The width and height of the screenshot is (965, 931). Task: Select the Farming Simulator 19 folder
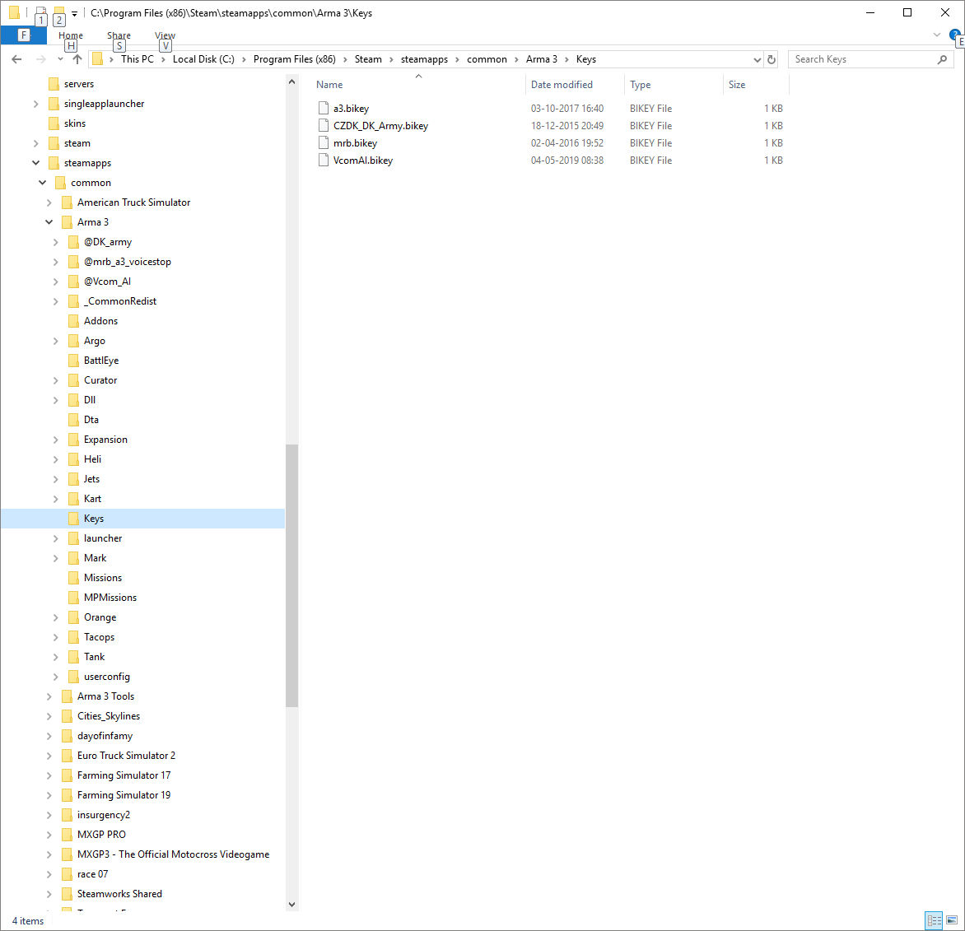pyautogui.click(x=124, y=795)
